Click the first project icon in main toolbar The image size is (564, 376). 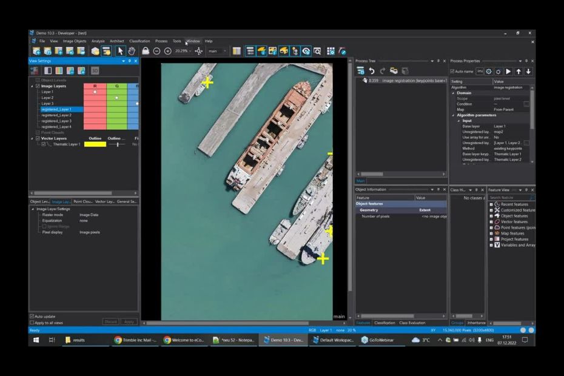(x=36, y=51)
